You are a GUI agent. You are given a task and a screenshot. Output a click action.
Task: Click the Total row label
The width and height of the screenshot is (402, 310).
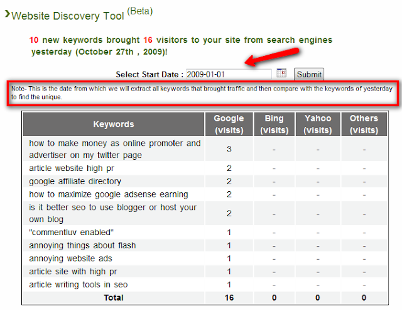(114, 297)
